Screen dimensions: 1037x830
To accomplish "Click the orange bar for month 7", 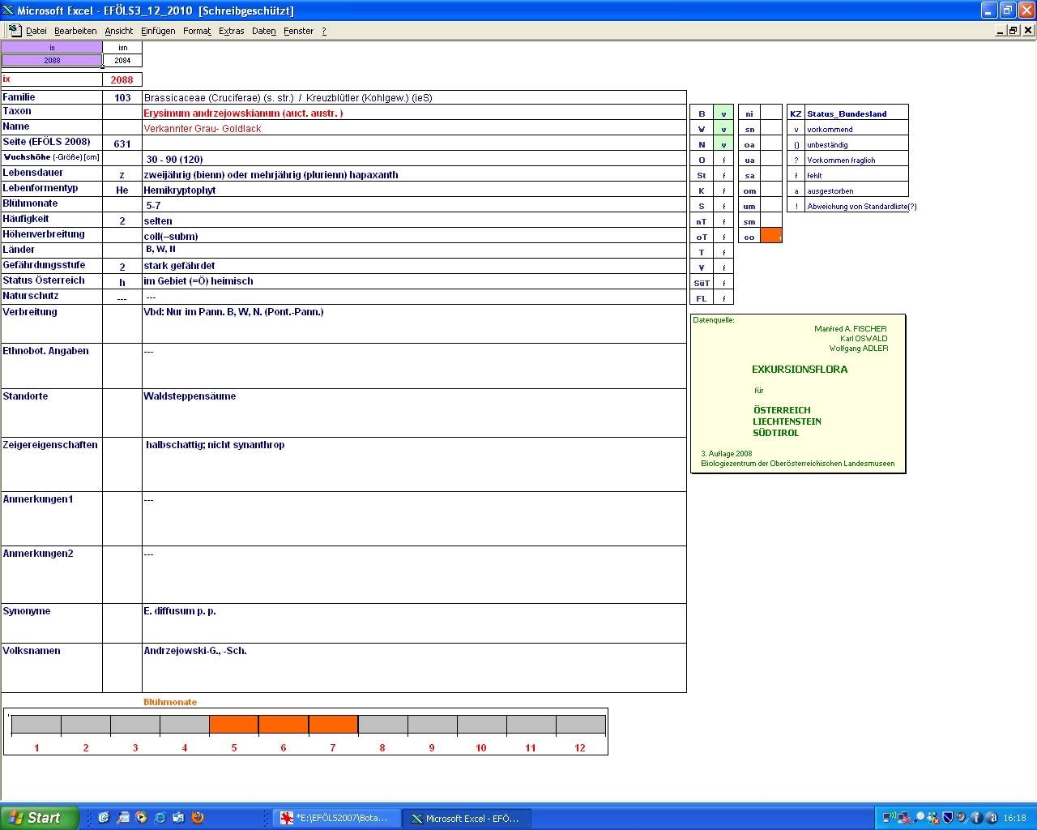I will click(x=333, y=724).
